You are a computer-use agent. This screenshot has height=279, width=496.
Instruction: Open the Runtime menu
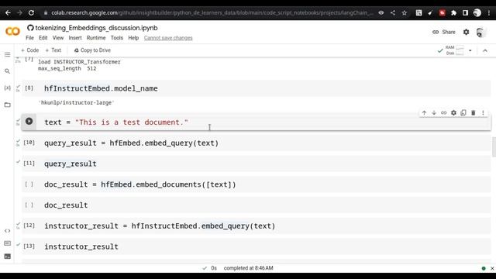coord(96,38)
